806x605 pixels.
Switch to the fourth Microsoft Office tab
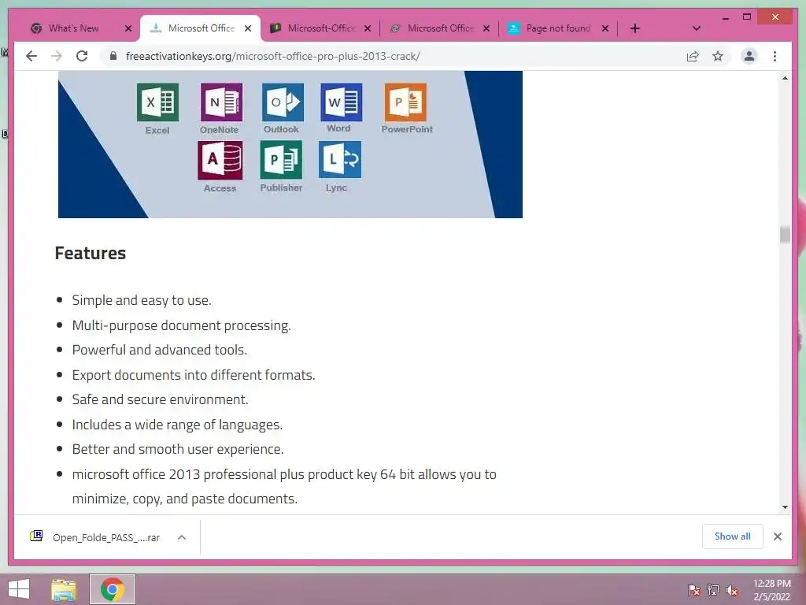click(x=441, y=28)
